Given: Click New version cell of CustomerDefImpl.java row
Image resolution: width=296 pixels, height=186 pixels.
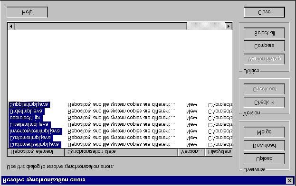Looking at the screenshot, I should point(191,145).
